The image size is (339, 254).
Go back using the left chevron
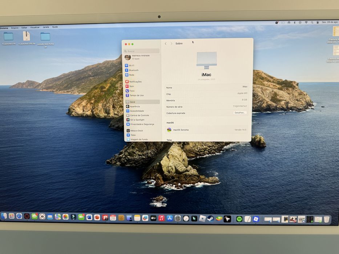click(x=166, y=44)
